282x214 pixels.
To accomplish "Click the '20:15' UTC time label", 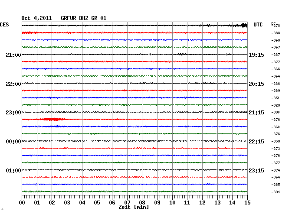I will (x=256, y=84).
